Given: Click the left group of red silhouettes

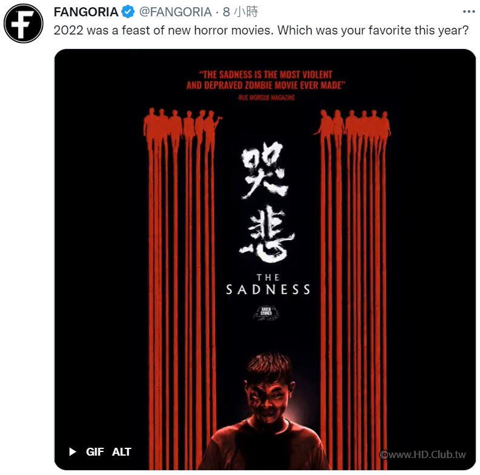Looking at the screenshot, I should click(x=182, y=127).
